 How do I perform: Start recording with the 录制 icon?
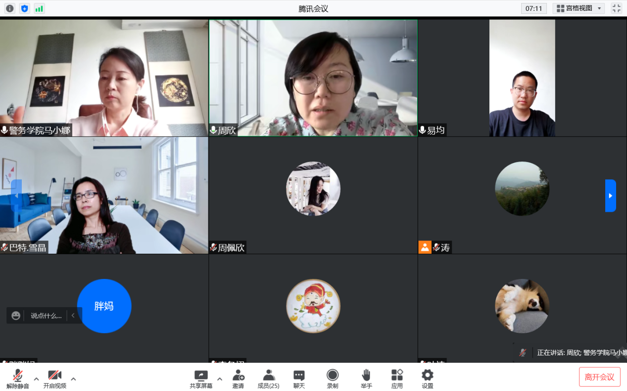(333, 379)
